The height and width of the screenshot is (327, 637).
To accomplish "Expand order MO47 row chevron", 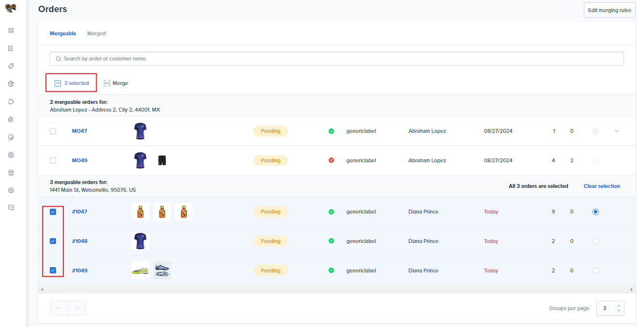I will click(x=617, y=131).
